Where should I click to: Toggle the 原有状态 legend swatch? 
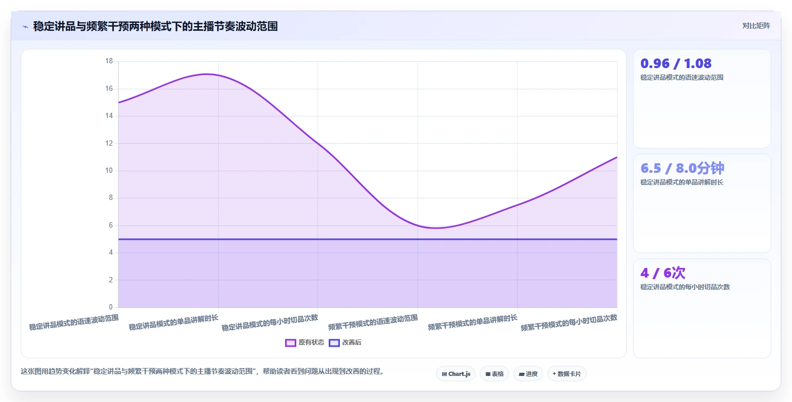(x=290, y=342)
